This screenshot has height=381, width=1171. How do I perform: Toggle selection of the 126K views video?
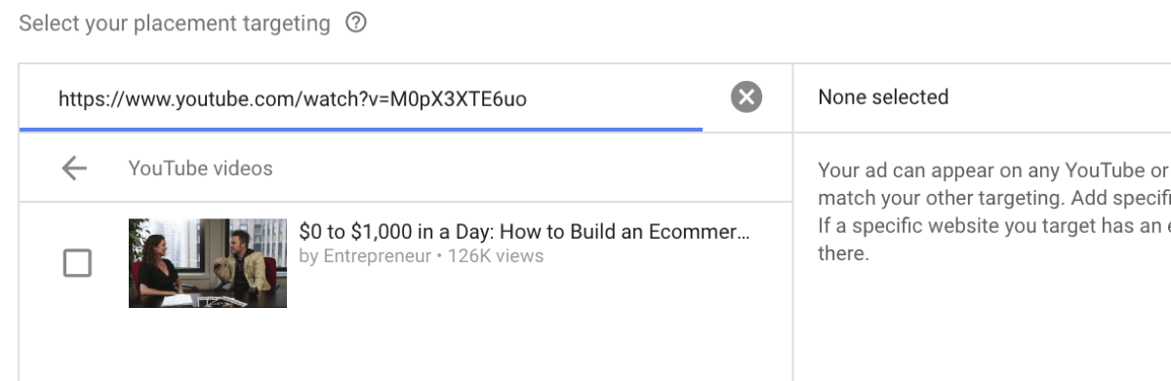77,263
